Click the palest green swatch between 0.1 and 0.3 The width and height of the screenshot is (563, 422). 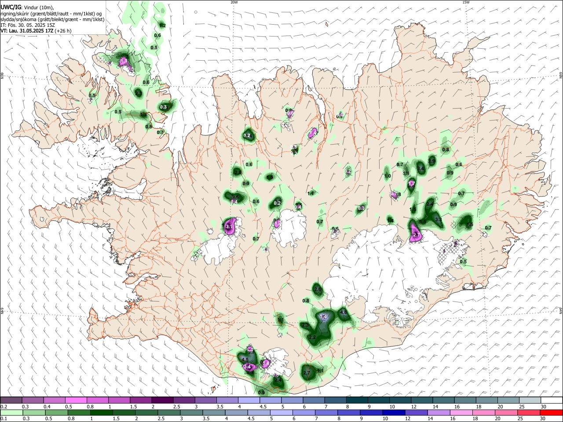tap(12, 413)
